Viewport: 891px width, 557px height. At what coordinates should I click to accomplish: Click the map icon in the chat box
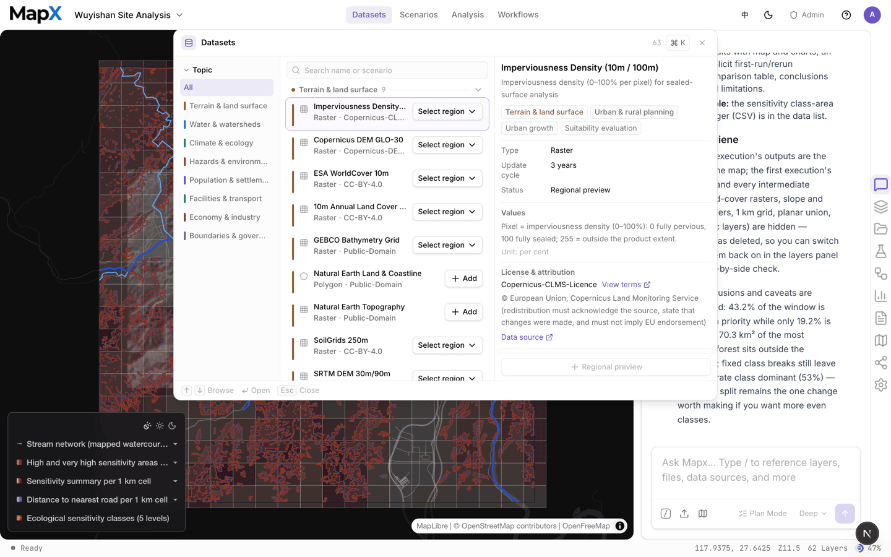coord(703,514)
